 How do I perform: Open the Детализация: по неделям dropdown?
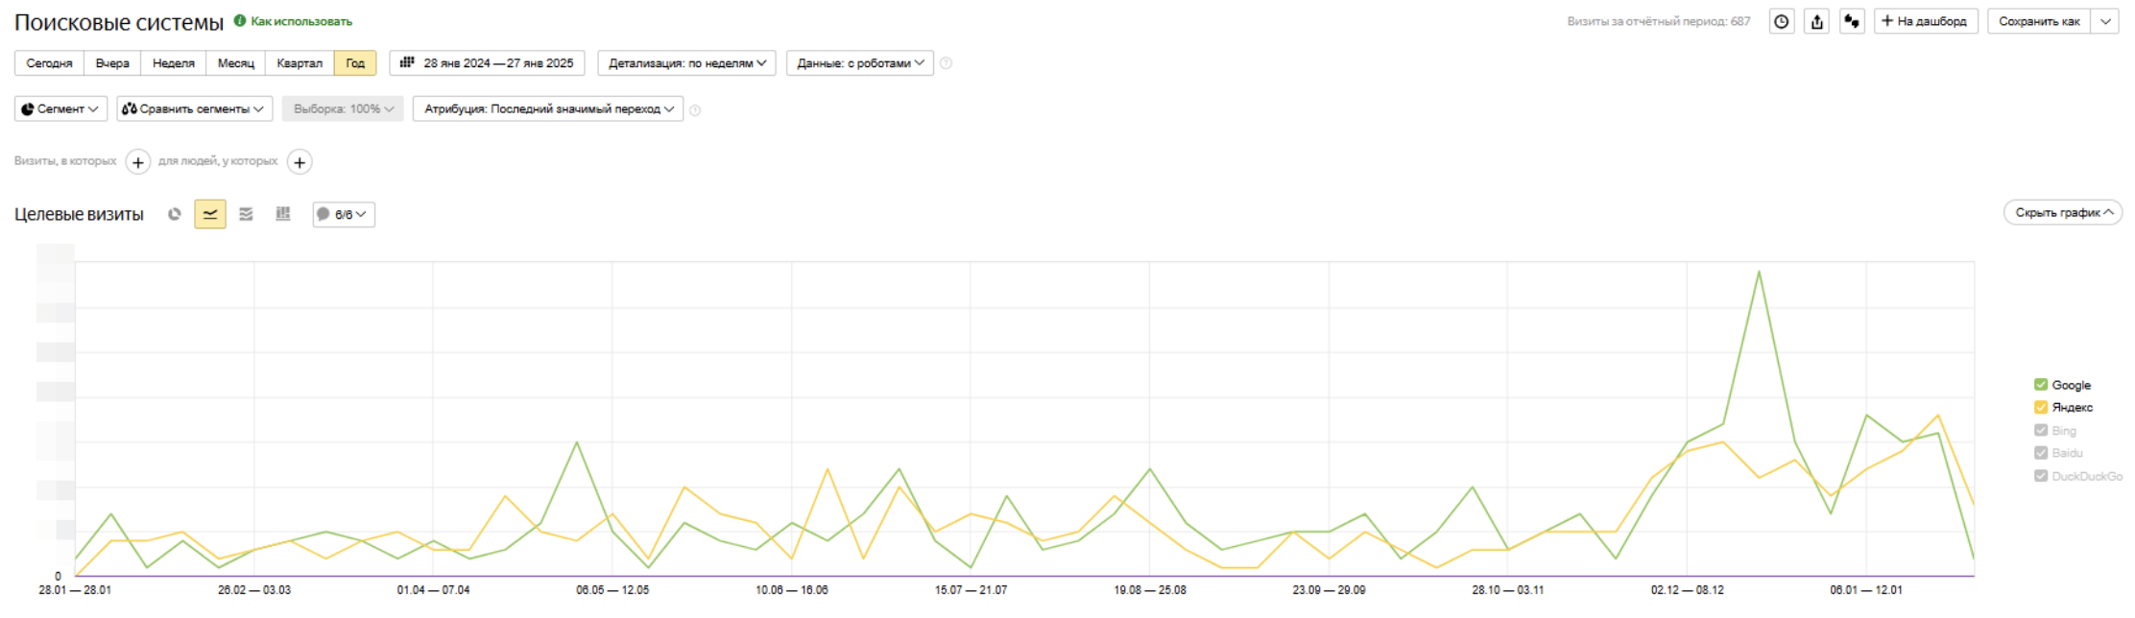[x=686, y=63]
